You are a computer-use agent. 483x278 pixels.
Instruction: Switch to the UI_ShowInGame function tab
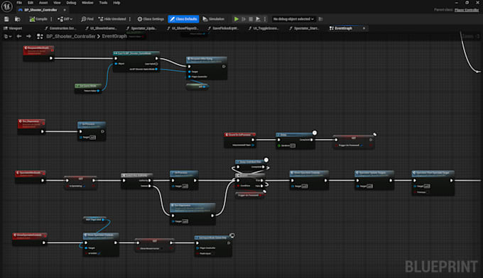tap(101, 28)
